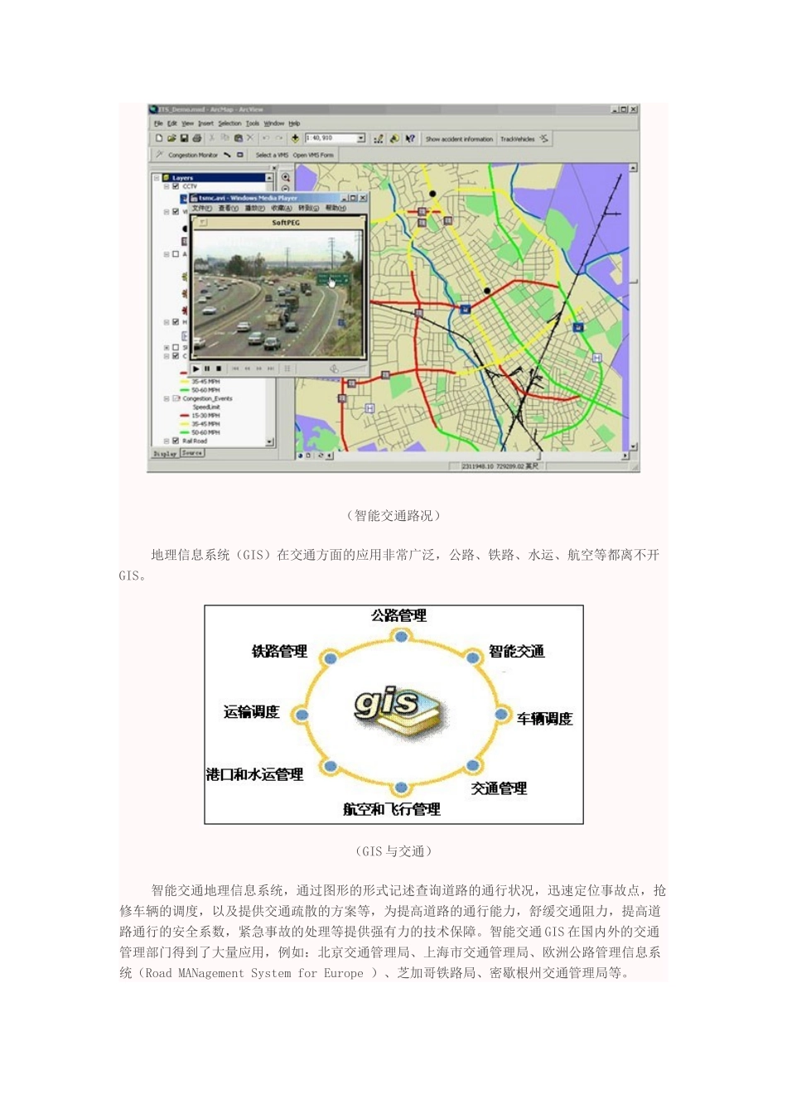Click red 15-30 MPH legend line swatch

click(184, 415)
